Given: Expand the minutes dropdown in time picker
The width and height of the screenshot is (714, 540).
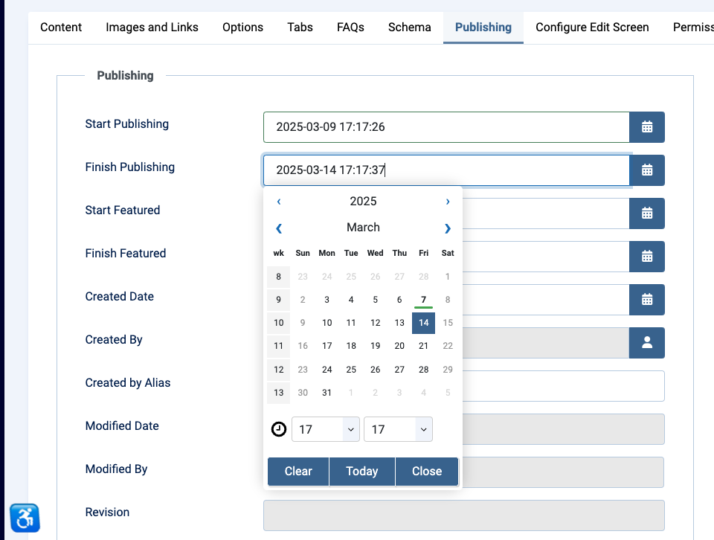Looking at the screenshot, I should pos(398,429).
